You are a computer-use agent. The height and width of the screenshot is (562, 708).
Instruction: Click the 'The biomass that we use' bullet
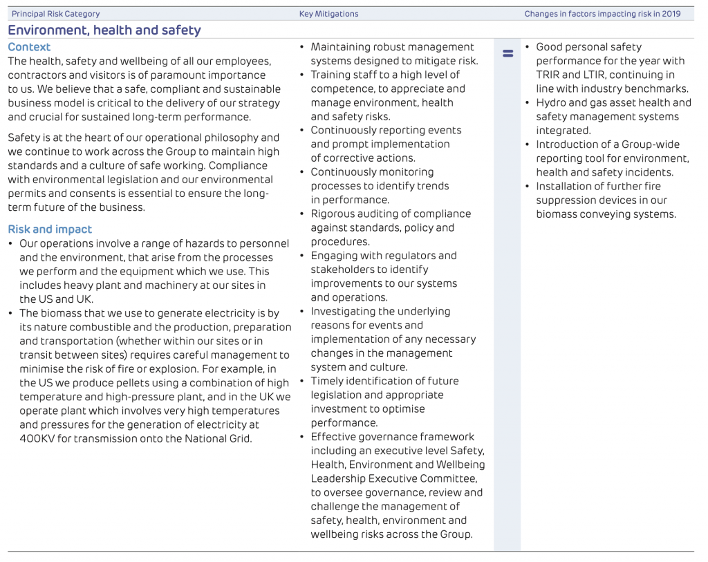click(153, 375)
